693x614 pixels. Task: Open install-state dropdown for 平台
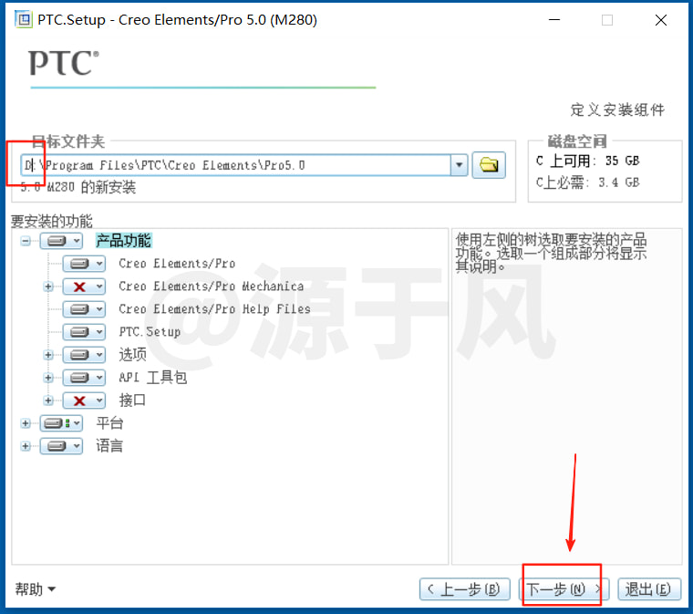coord(61,423)
